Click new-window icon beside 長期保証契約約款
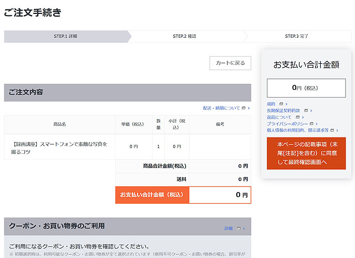Screen dimensions: 355x258 [305, 110]
